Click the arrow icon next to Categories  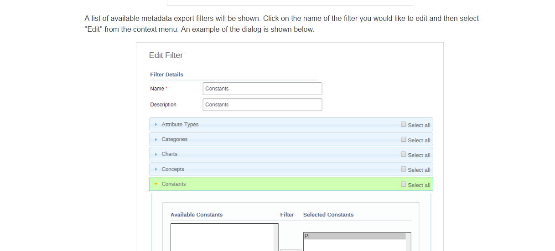point(156,140)
